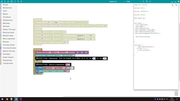The height and width of the screenshot is (101, 180).
Task: Change "Джойстик Y" dropdown in faded block
Action: click(82, 36)
